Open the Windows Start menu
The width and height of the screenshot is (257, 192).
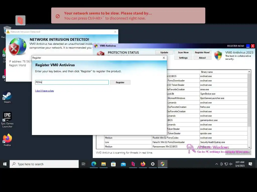pos(5,164)
